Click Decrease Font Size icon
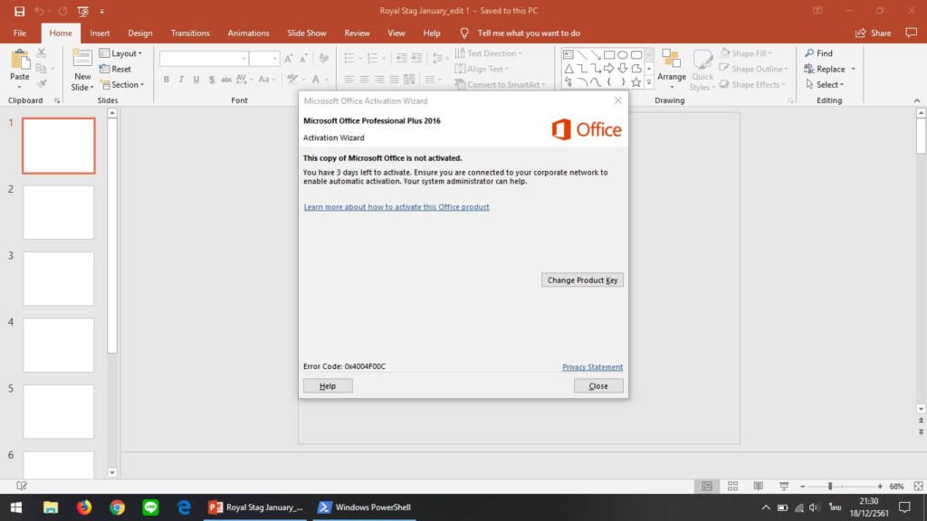The height and width of the screenshot is (521, 927). click(x=303, y=59)
